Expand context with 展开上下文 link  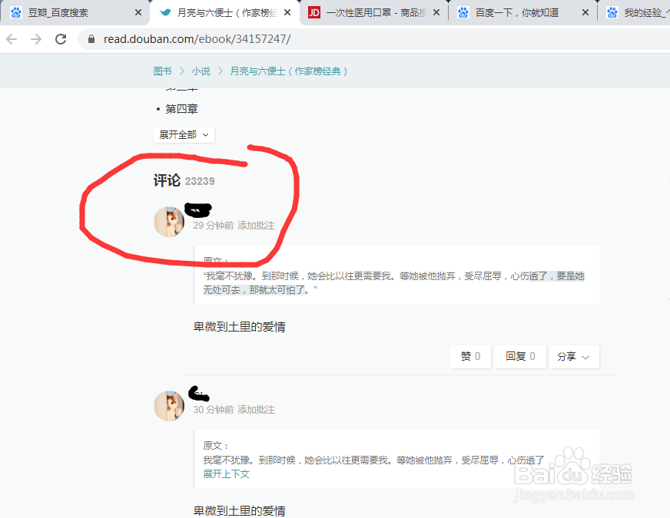[226, 474]
